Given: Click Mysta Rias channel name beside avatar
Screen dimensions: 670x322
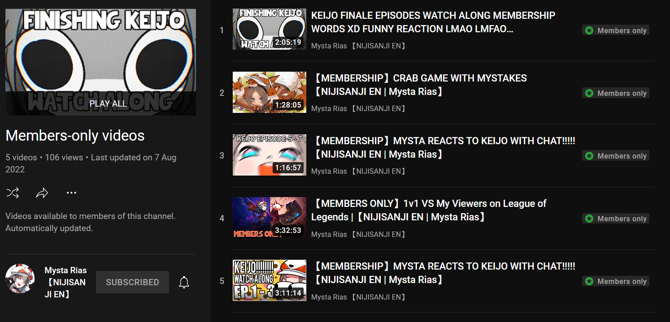Looking at the screenshot, I should [x=65, y=282].
